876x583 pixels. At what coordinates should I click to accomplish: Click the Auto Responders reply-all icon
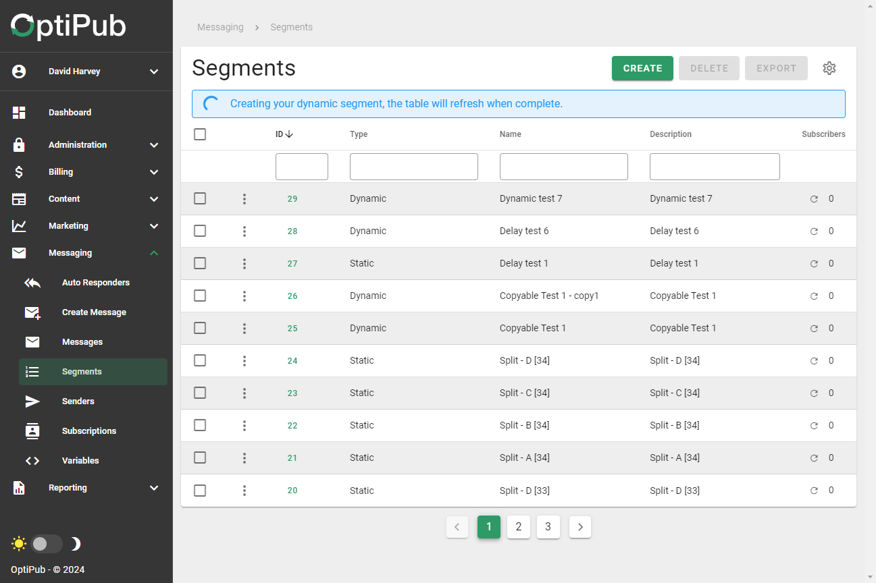32,283
